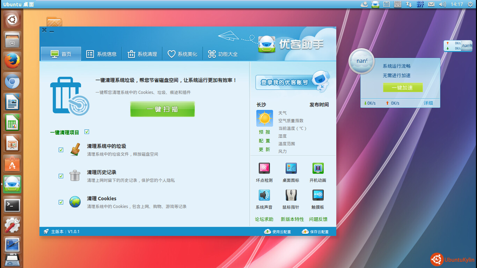Open the 桌面图标 desktop icons tool

click(291, 169)
